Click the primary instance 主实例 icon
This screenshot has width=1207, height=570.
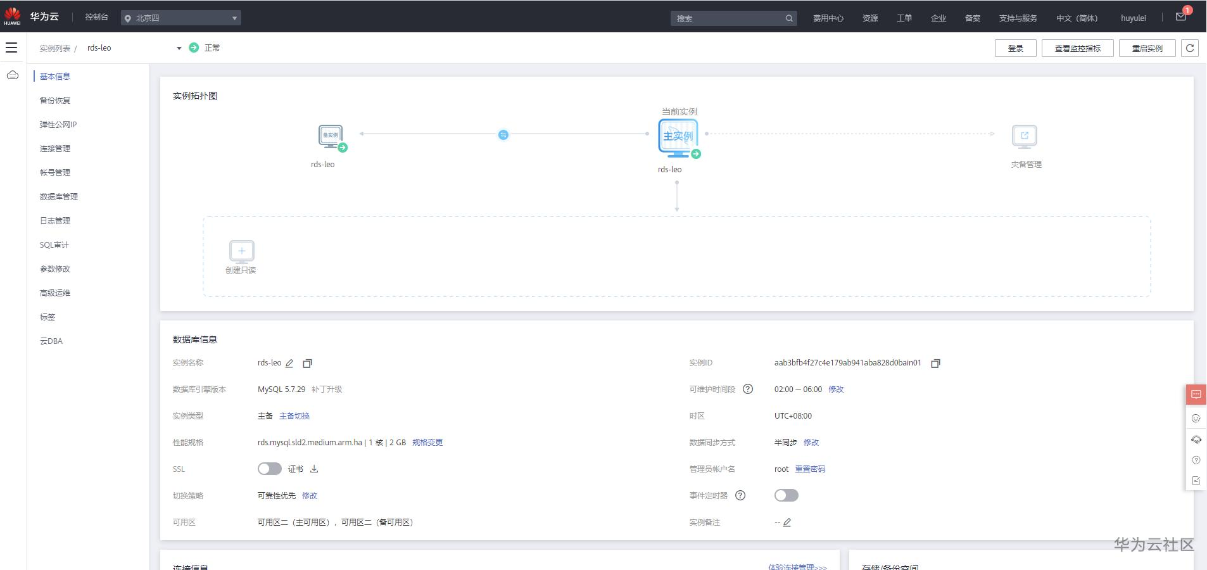click(679, 138)
